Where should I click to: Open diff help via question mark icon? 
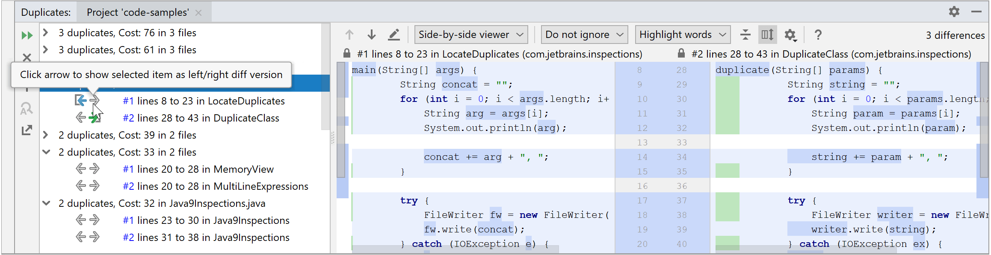pos(818,35)
